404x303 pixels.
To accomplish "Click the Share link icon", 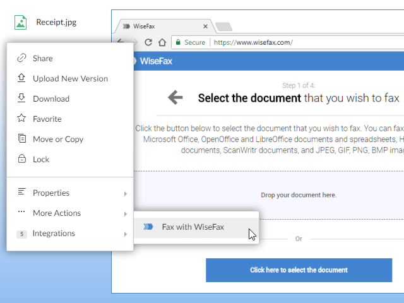I will pyautogui.click(x=21, y=58).
